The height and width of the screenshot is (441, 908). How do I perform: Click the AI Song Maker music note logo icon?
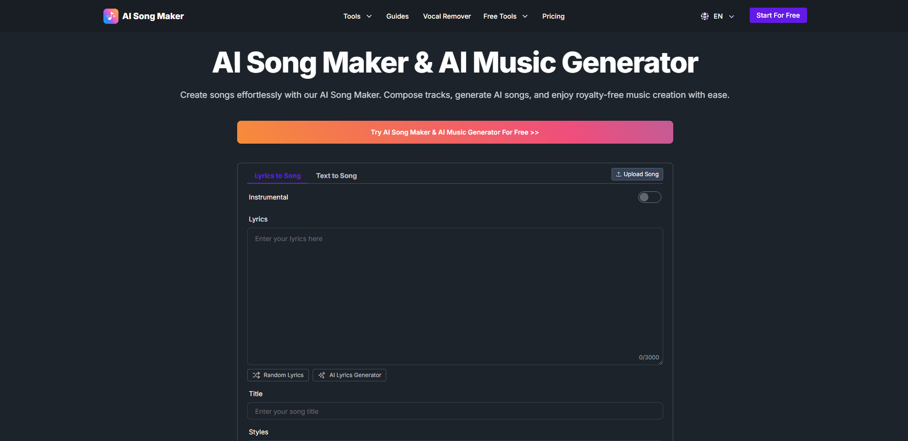point(110,16)
